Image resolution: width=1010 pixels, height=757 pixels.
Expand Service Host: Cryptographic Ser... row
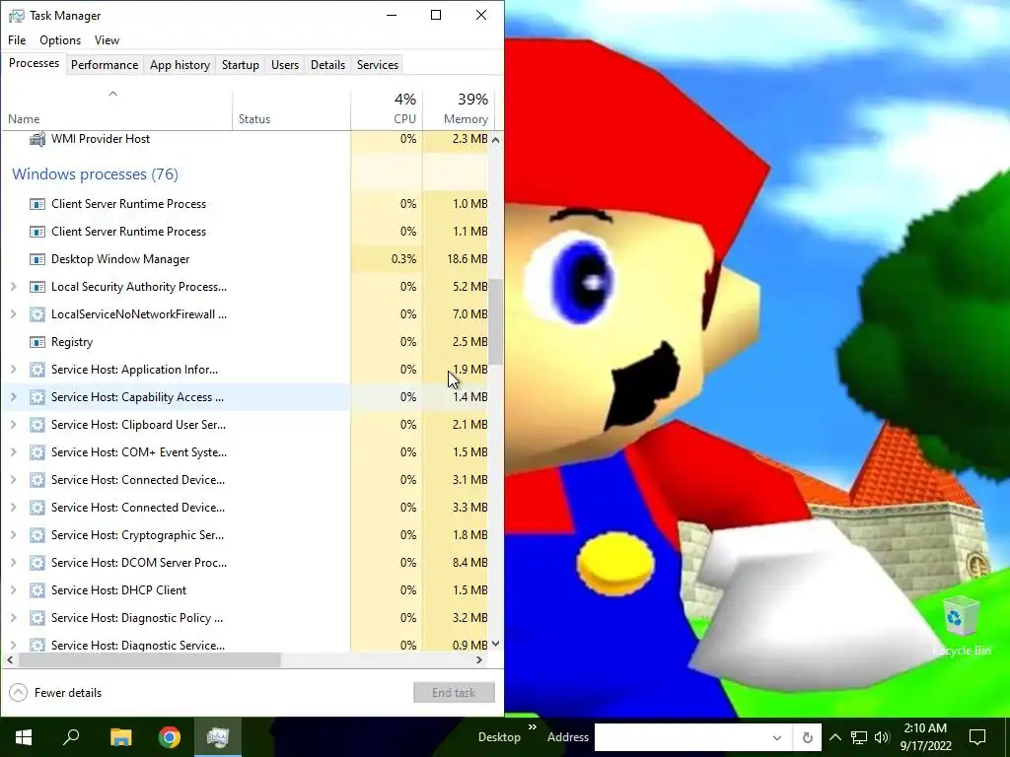pos(13,535)
